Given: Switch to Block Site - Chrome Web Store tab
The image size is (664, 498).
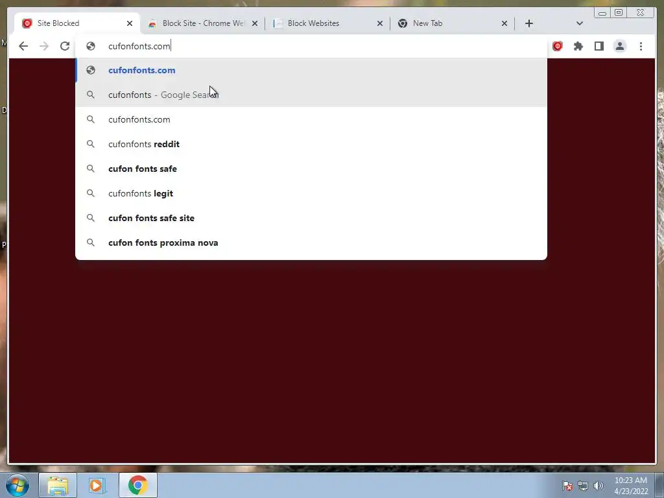Looking at the screenshot, I should tap(202, 23).
